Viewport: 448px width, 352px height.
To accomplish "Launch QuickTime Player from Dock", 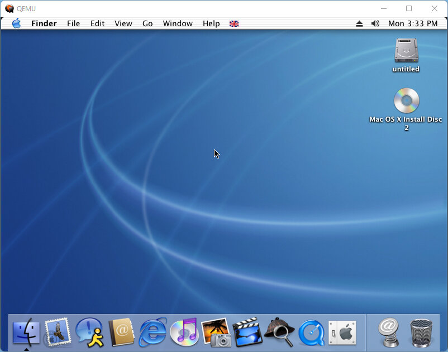I will tap(311, 333).
